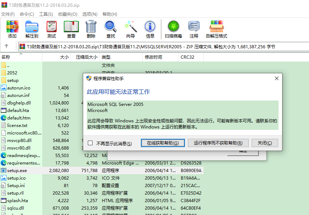Go up one folder with the arrow icon
The width and height of the screenshot is (309, 215).
pos(6,46)
